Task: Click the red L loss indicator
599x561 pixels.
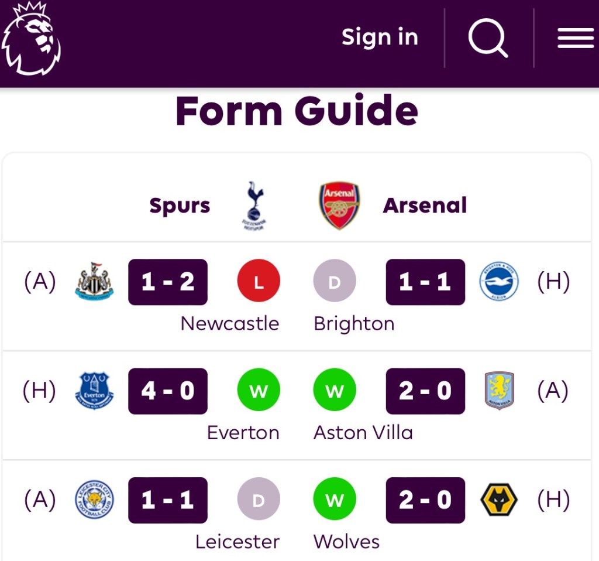Action: (x=259, y=282)
